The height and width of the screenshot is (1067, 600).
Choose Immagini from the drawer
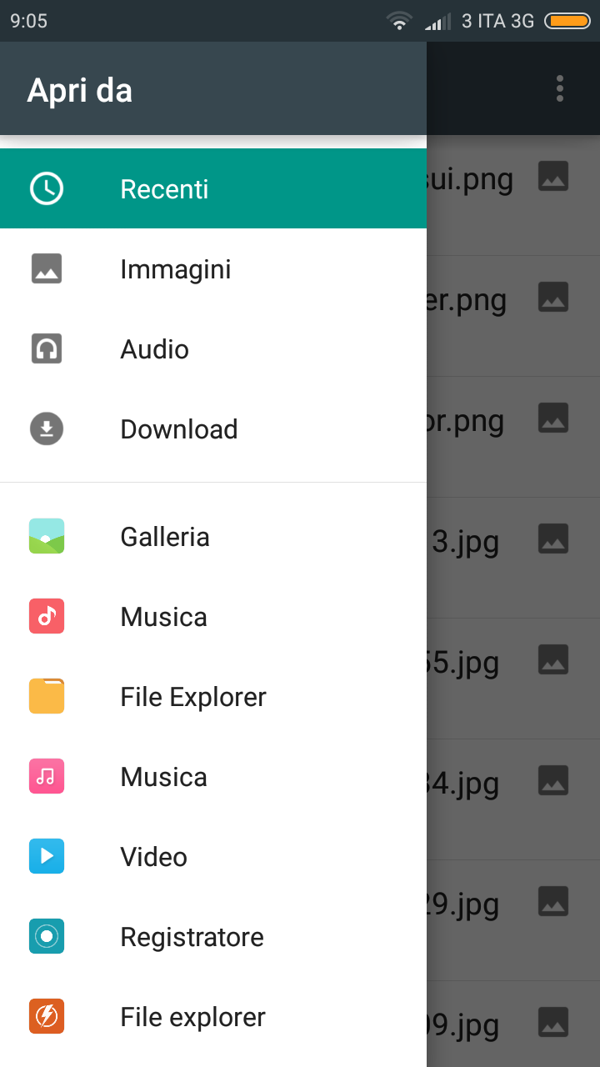point(176,269)
